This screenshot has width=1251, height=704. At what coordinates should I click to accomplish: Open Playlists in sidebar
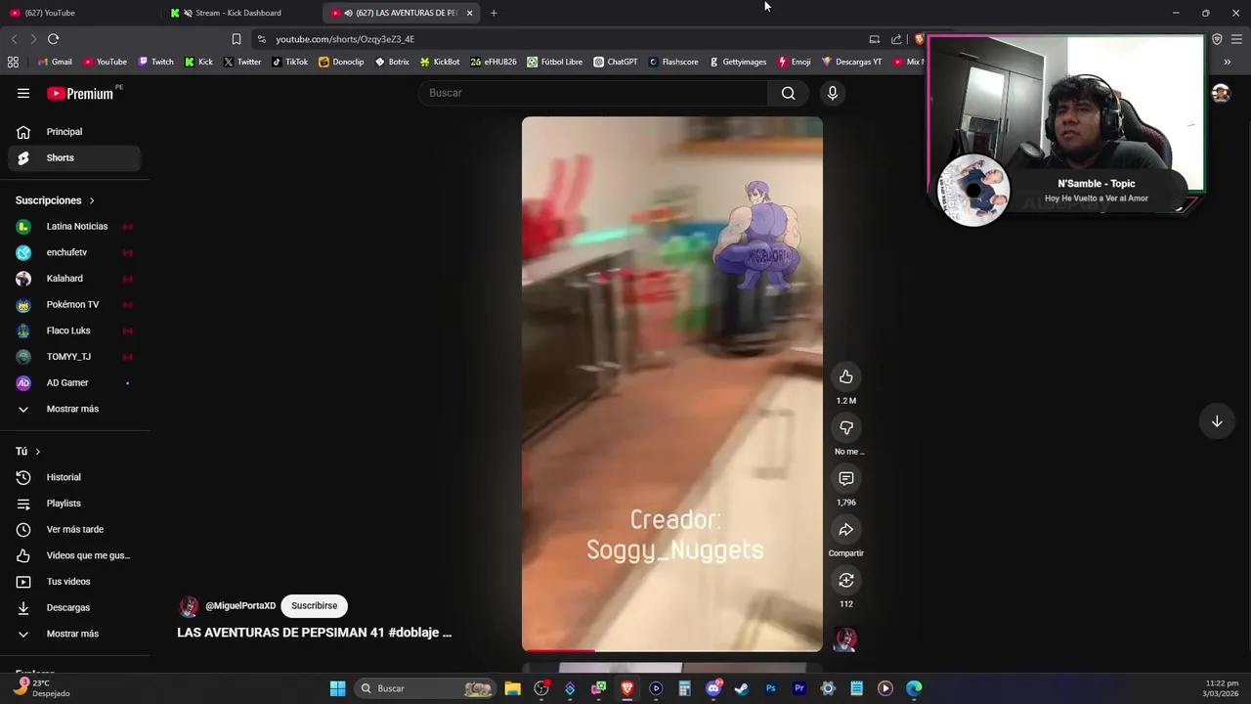[74, 504]
